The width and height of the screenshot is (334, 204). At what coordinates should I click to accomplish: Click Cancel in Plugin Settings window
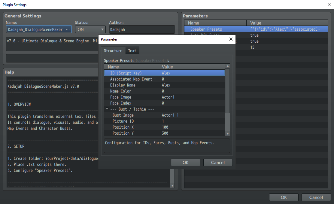(x=316, y=197)
